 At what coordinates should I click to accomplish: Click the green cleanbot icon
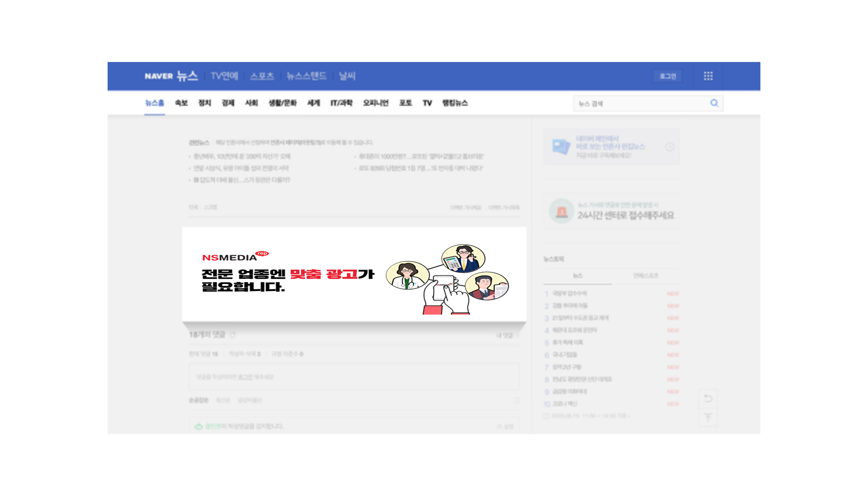pos(198,426)
